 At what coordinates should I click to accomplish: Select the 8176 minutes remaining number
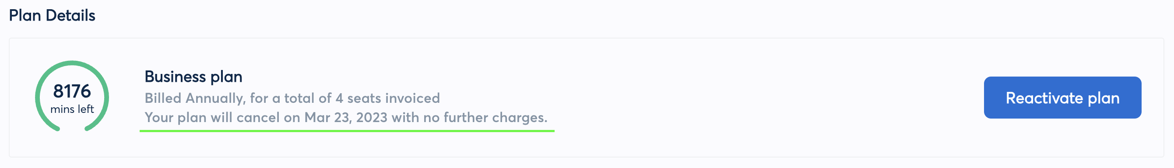tap(72, 91)
